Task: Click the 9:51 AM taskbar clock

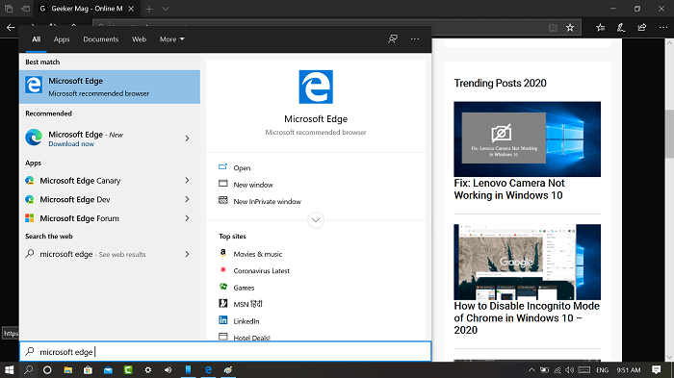Action: (x=629, y=370)
